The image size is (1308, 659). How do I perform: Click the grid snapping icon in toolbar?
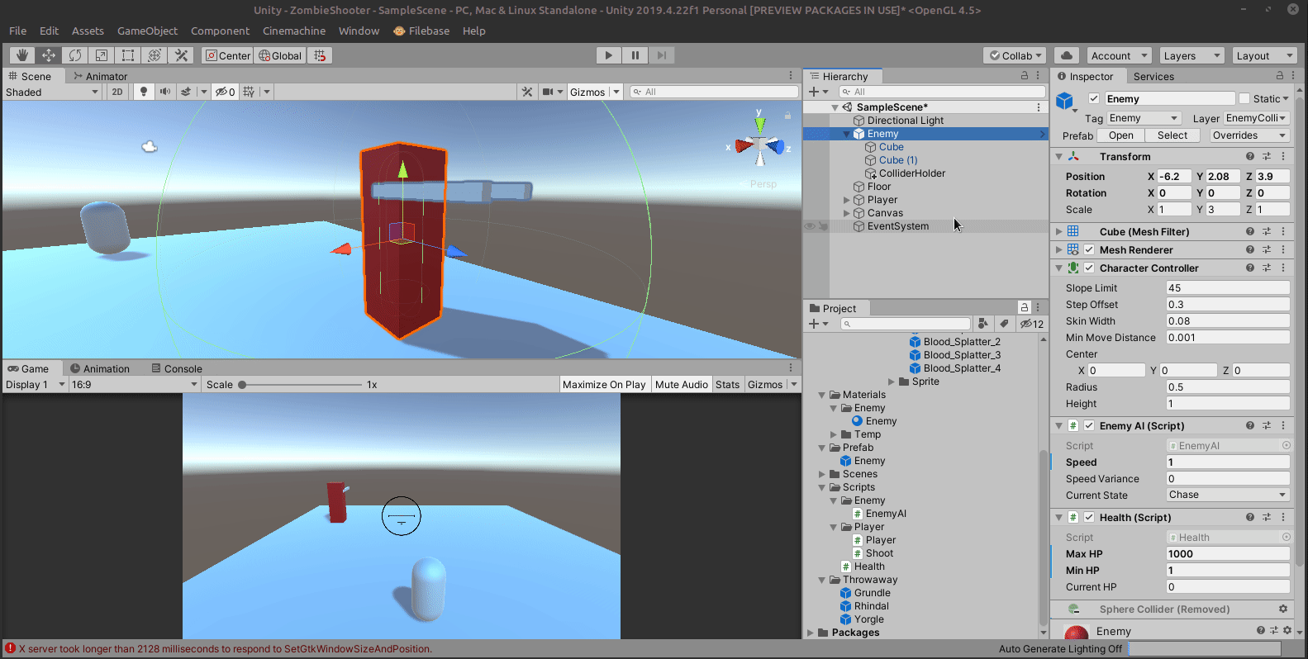tap(321, 55)
